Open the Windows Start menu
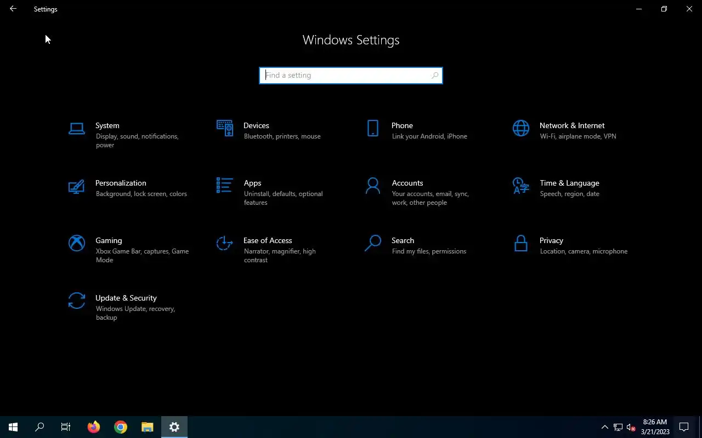The height and width of the screenshot is (438, 702). (13, 427)
